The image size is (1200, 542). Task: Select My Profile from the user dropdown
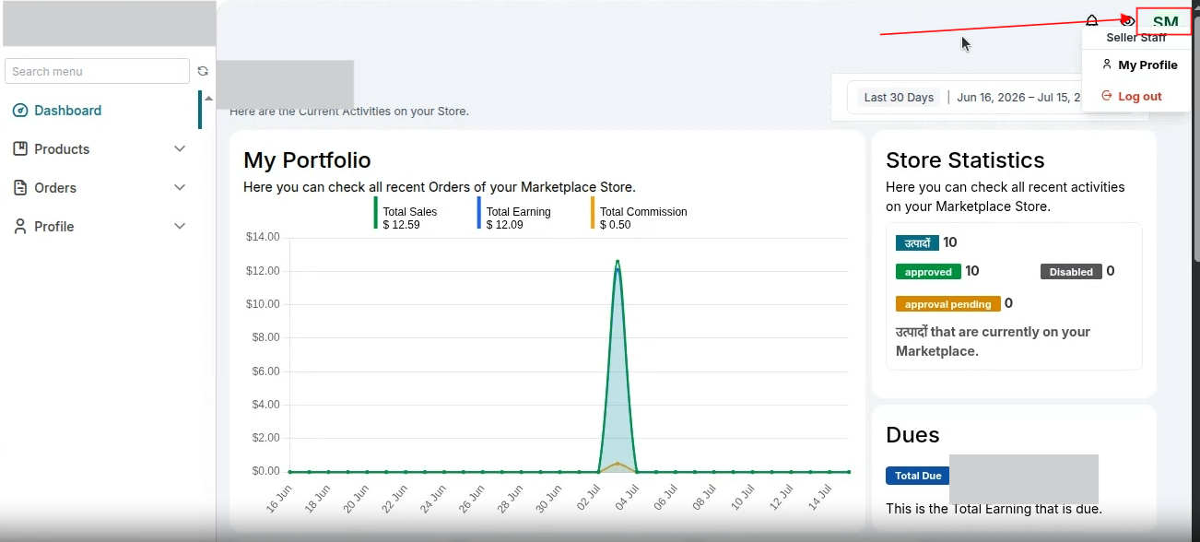click(1147, 65)
